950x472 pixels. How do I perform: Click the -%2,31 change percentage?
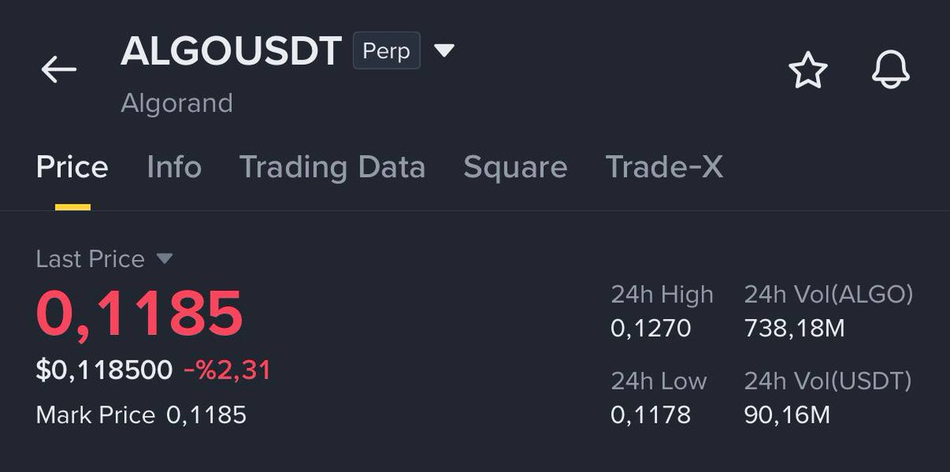pyautogui.click(x=227, y=370)
